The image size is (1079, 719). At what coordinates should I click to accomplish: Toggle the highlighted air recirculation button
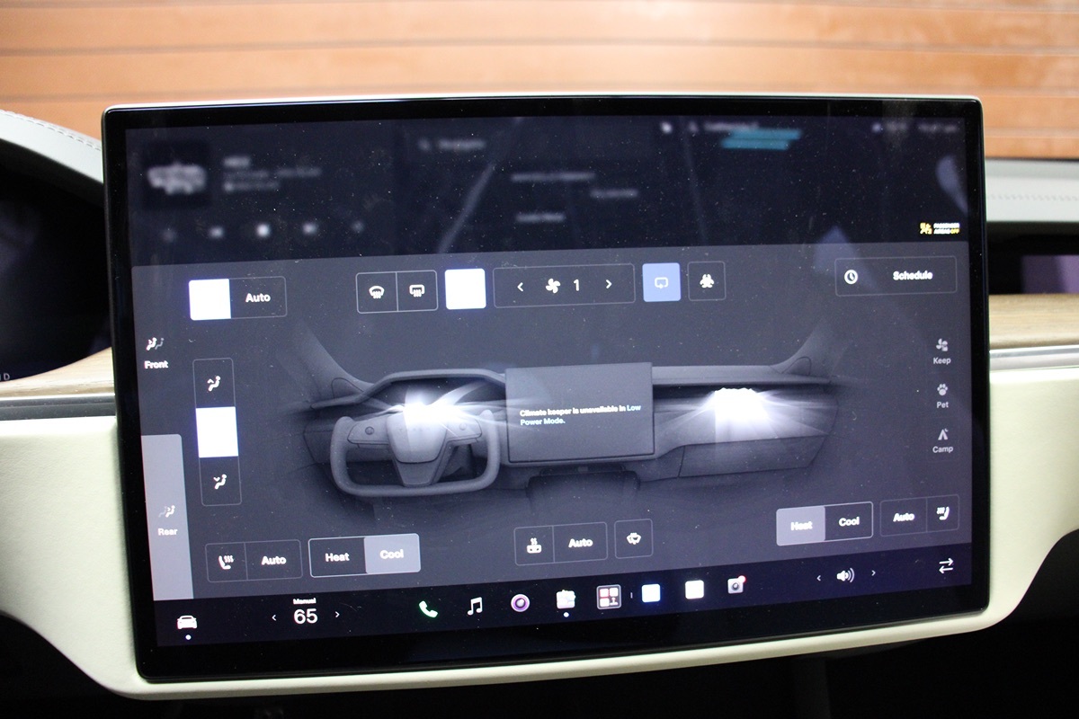pos(662,282)
